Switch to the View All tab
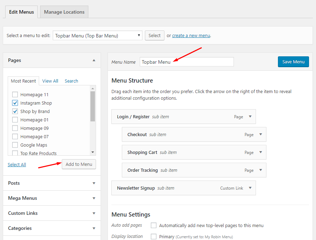 click(x=50, y=81)
